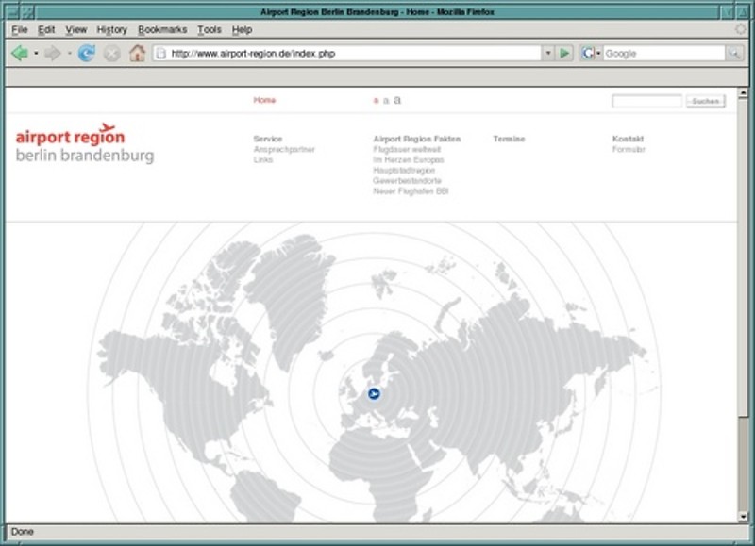
Task: Select the largest font size 'a'
Action: click(x=397, y=100)
